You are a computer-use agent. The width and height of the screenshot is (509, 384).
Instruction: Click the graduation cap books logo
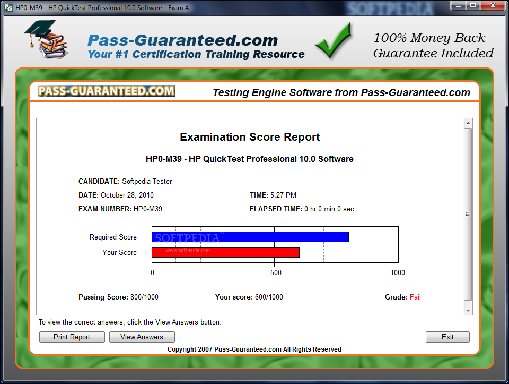pos(47,39)
